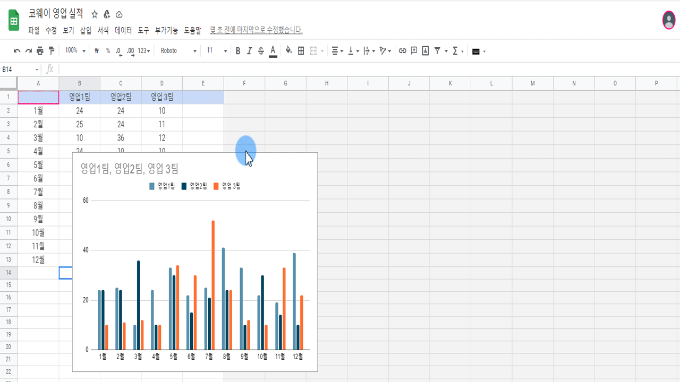The width and height of the screenshot is (680, 382).
Task: Click the Undo arrow icon
Action: click(x=17, y=51)
